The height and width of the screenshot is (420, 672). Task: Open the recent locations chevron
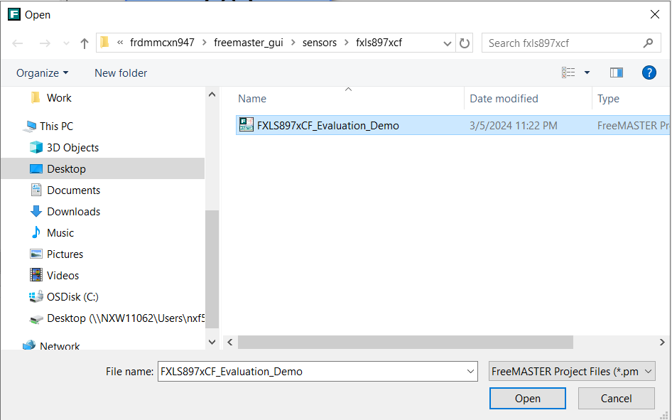coord(66,43)
